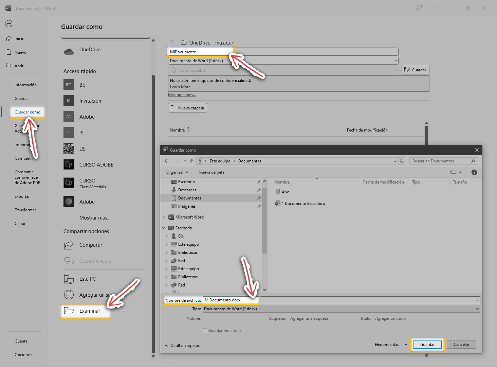The height and width of the screenshot is (367, 497).
Task: Click the Examinar folder icon
Action: point(69,311)
